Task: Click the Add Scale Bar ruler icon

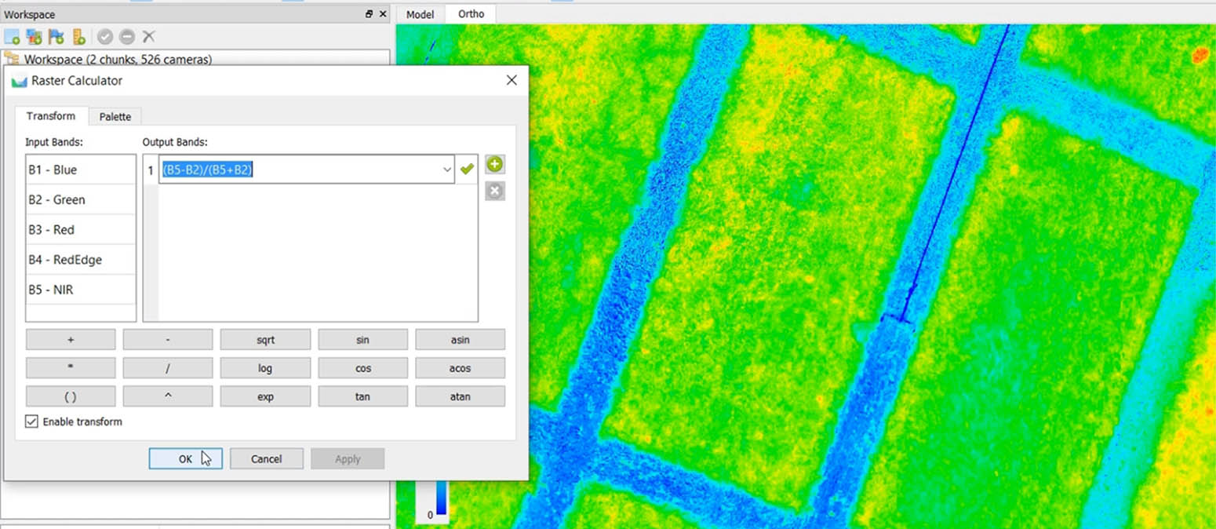Action: point(78,37)
